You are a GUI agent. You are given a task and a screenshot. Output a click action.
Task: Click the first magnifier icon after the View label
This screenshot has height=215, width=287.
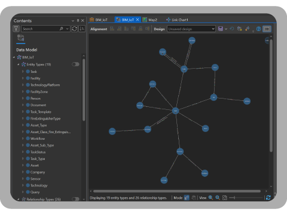210,198
